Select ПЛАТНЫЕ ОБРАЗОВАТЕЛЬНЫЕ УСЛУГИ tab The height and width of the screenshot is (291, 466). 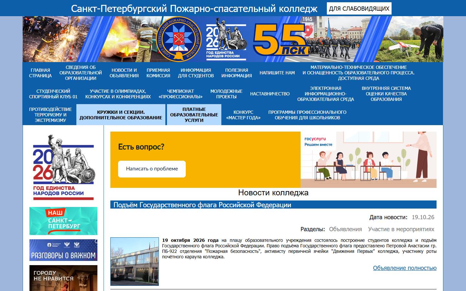pos(194,115)
